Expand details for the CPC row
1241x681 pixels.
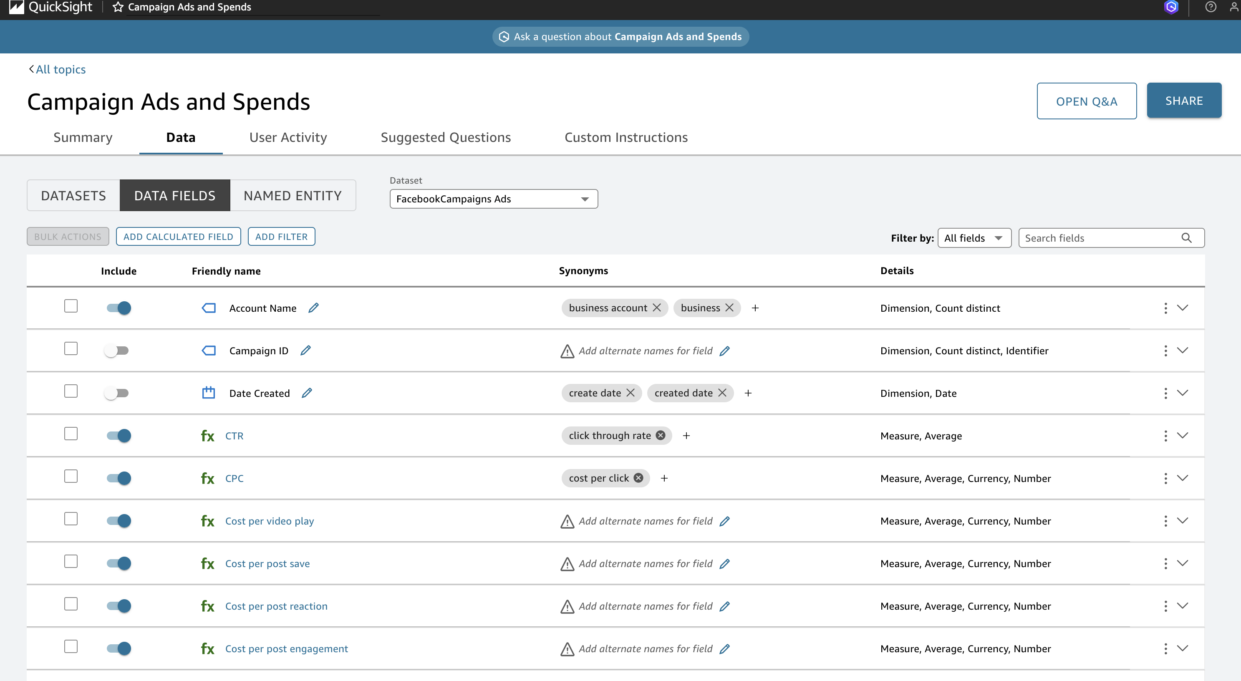tap(1183, 478)
